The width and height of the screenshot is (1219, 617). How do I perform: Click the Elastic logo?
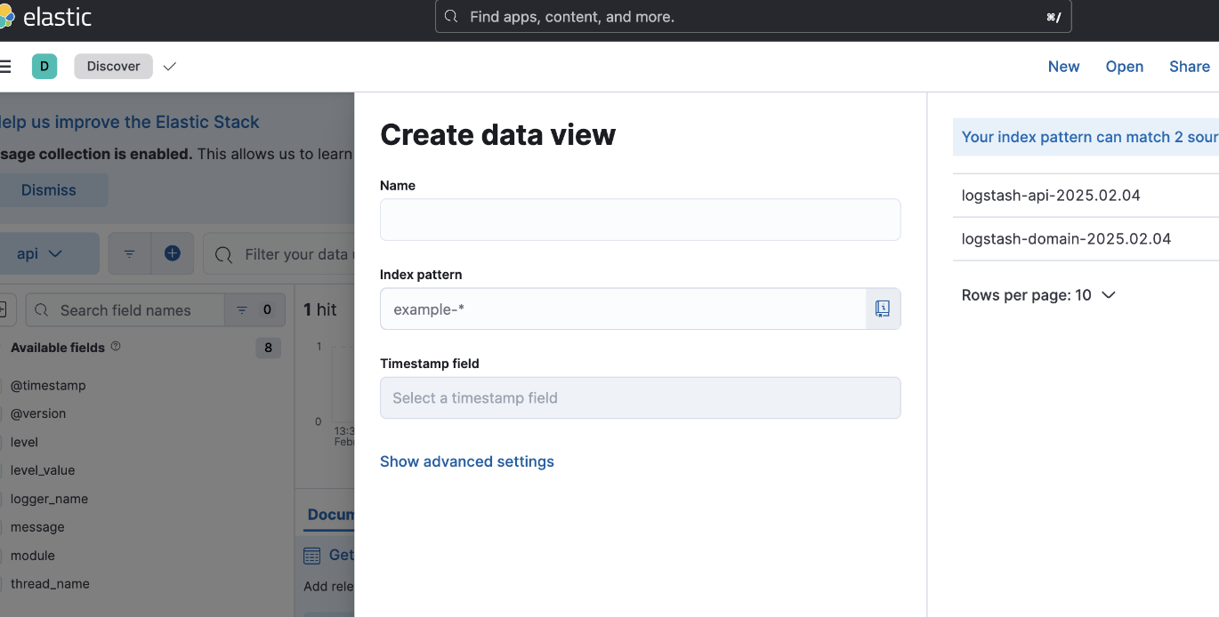click(44, 17)
